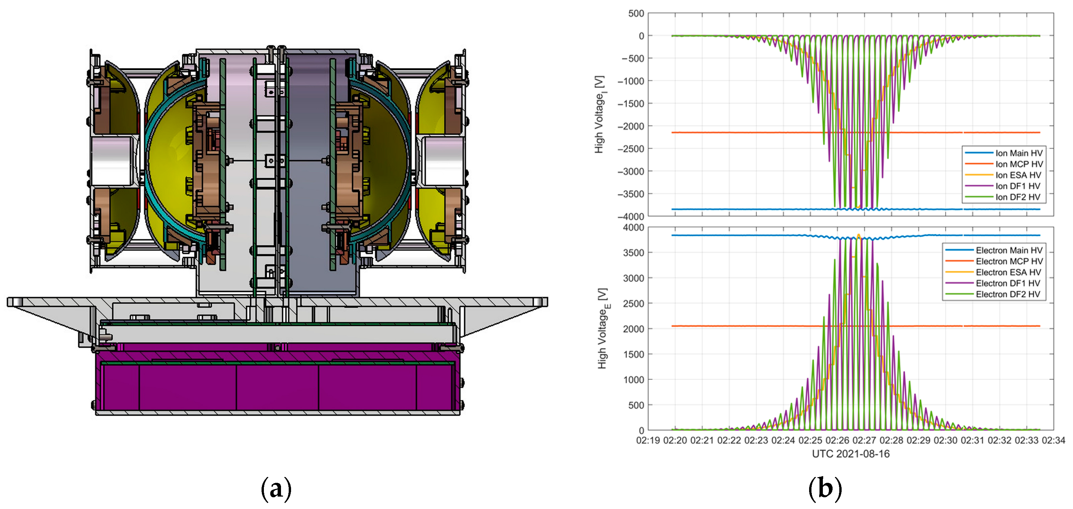The image size is (1073, 509).
Task: Click the electron panel High Voltage y-axis label
Action: 603,328
